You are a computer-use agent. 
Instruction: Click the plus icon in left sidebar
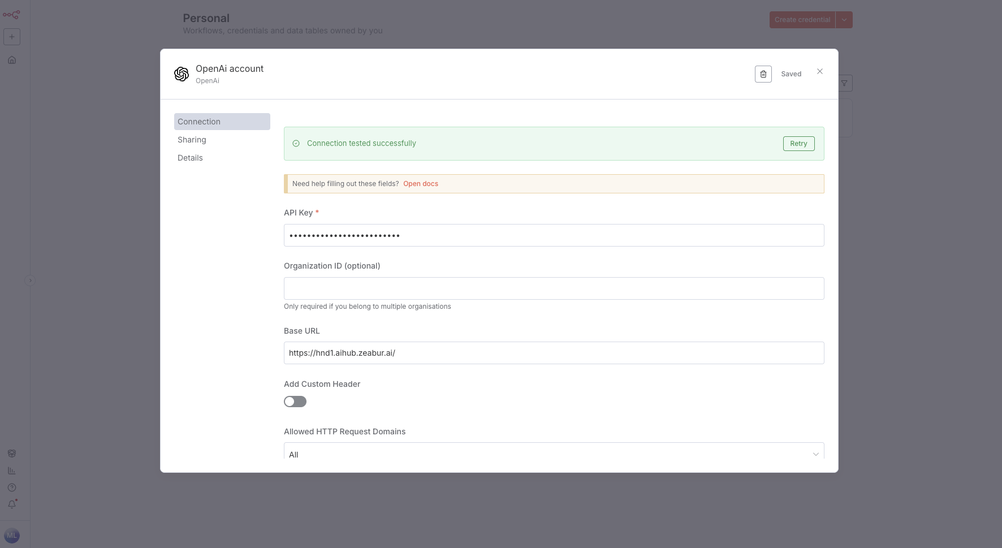(x=12, y=37)
